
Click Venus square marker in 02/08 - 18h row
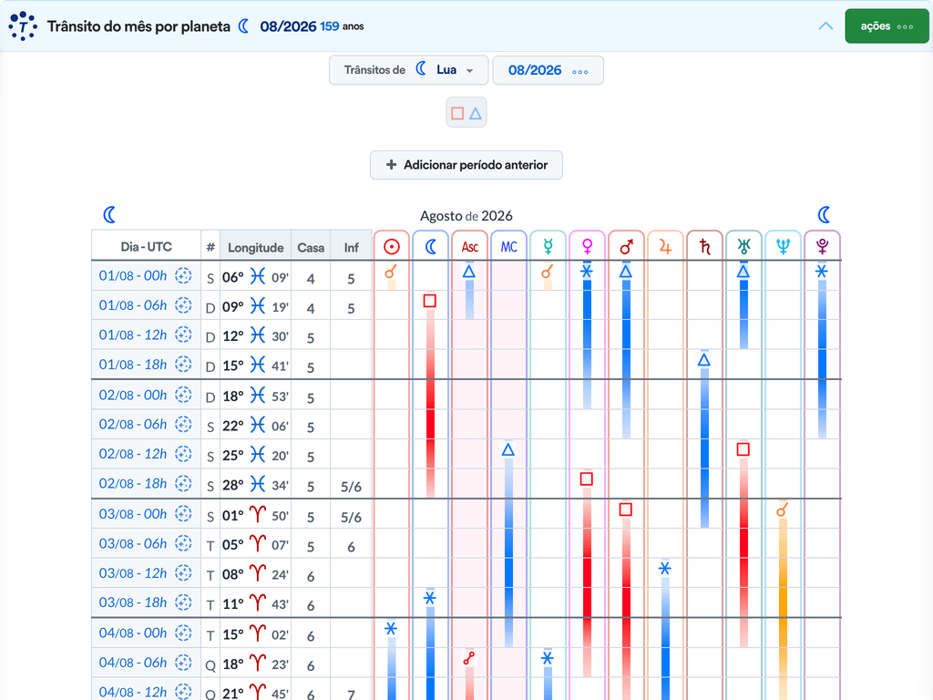[x=586, y=479]
